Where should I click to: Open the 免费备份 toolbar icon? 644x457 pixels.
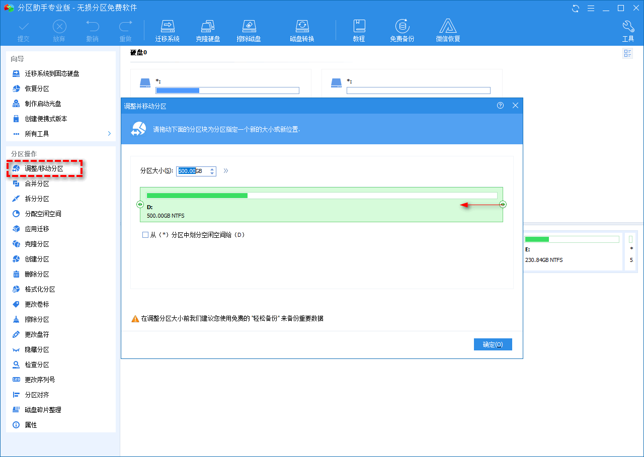point(402,31)
